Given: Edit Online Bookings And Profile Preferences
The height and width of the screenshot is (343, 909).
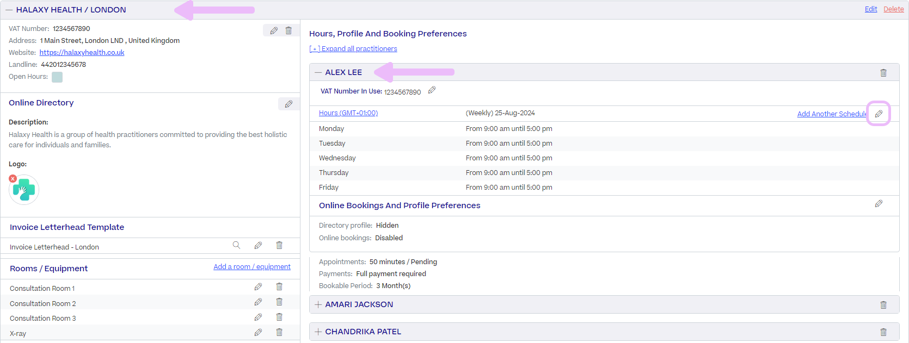Looking at the screenshot, I should point(879,204).
